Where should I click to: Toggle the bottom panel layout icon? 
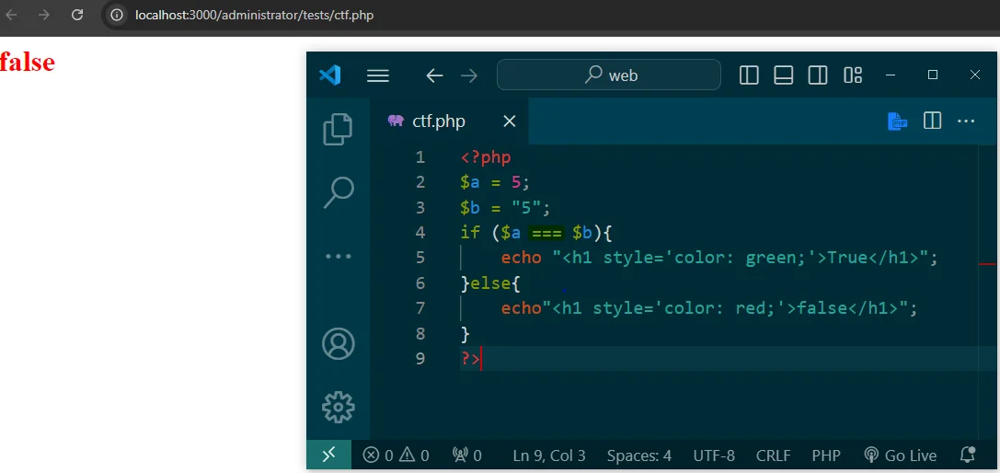(x=783, y=75)
